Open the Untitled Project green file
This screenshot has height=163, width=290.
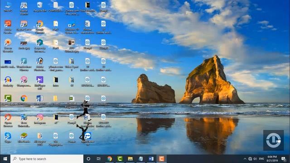click(x=72, y=101)
